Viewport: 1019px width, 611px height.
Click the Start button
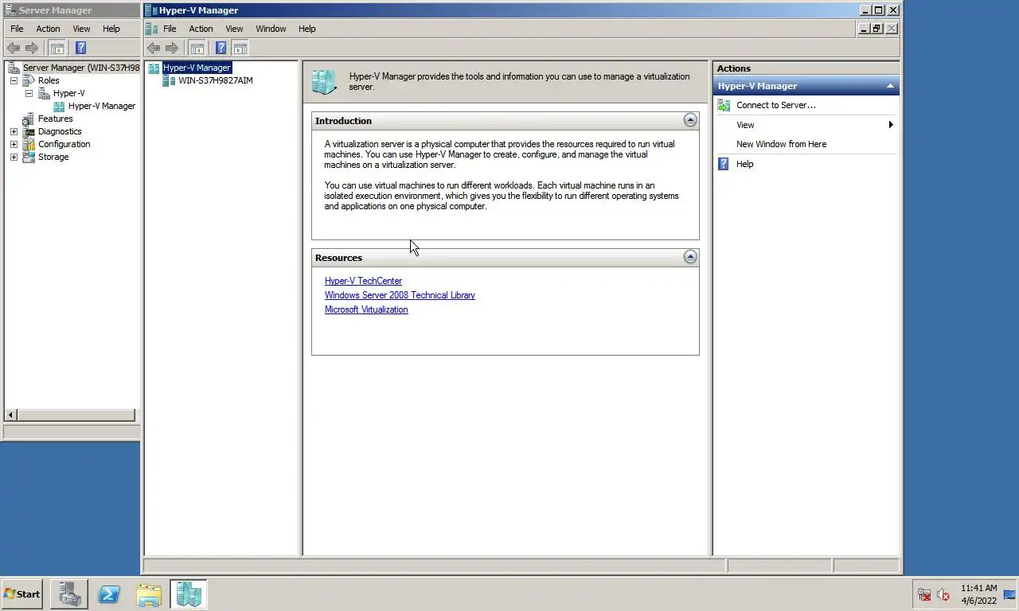[x=22, y=594]
